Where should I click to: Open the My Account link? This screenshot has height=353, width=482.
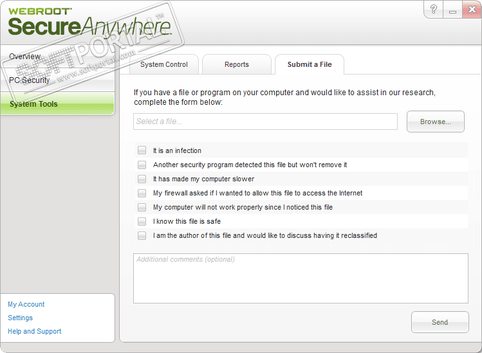coord(26,304)
